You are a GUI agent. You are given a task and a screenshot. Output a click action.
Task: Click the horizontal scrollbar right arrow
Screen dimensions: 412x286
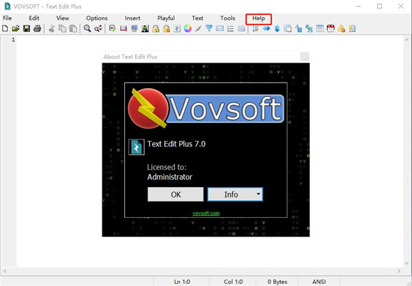click(x=399, y=271)
